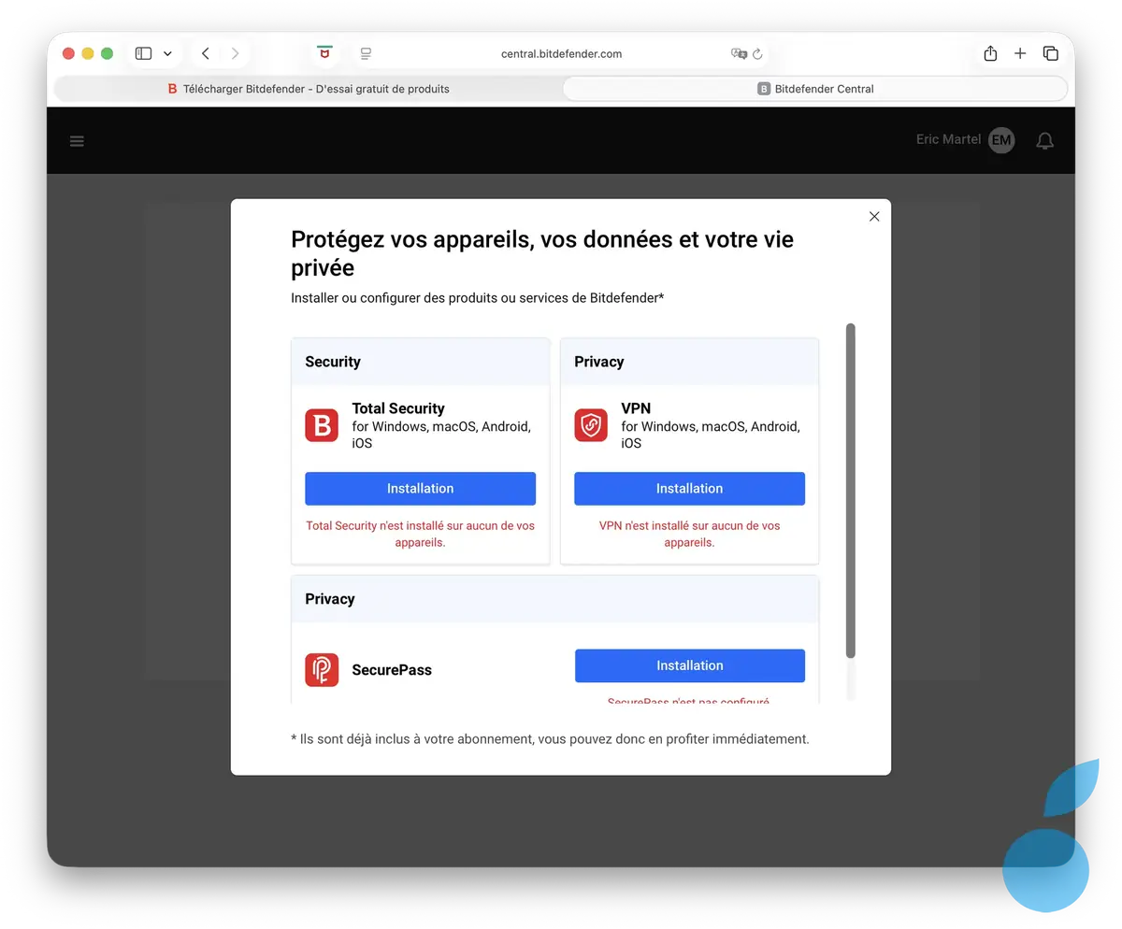This screenshot has height=929, width=1122.
Task: Open translation options in the address bar
Action: 738,54
